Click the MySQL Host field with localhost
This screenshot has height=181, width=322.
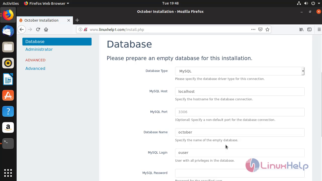[x=240, y=92]
